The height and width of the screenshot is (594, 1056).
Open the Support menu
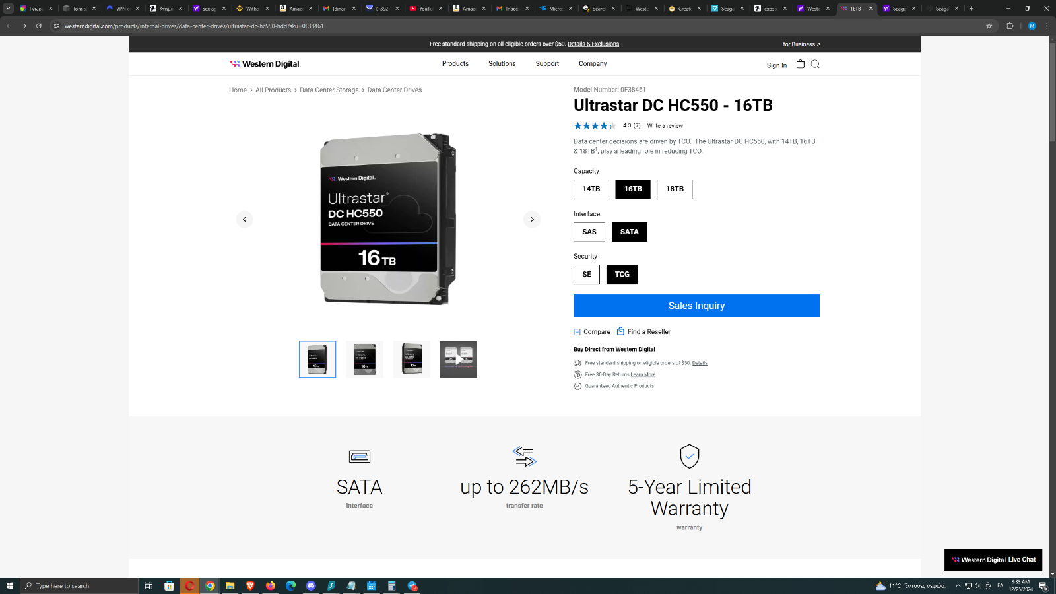[547, 64]
